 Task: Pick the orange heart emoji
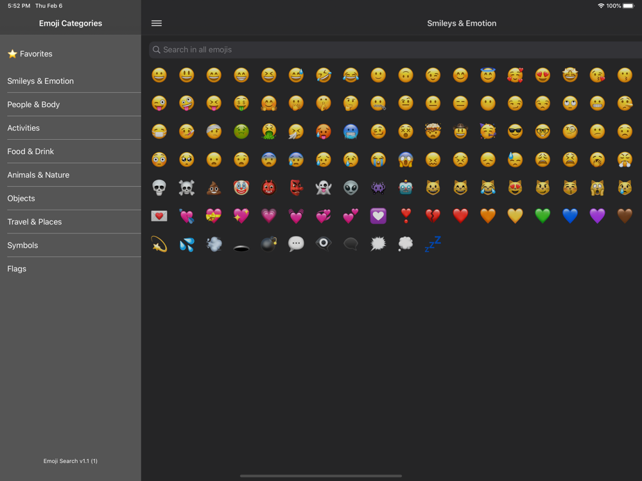coord(488,215)
